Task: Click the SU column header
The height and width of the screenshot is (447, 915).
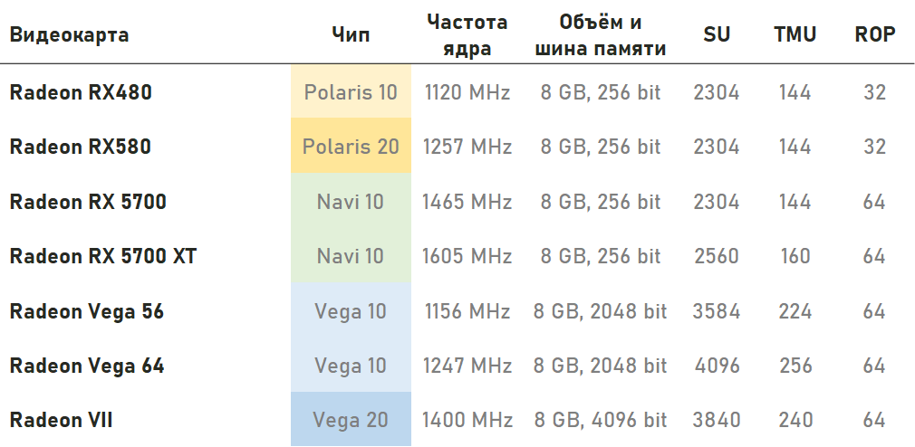Action: [x=717, y=35]
